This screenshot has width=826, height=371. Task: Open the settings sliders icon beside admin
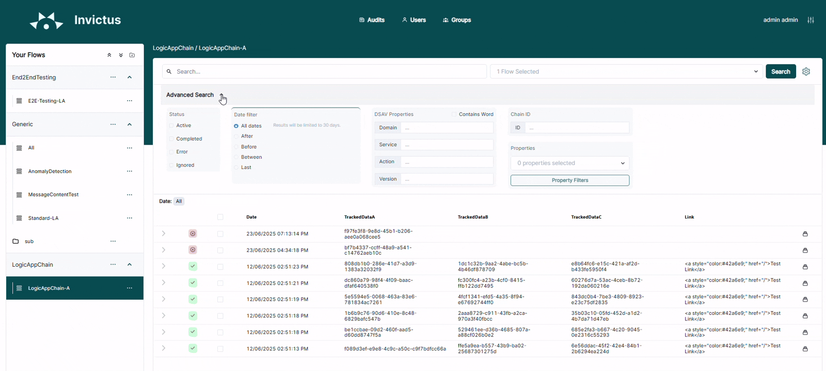tap(811, 20)
